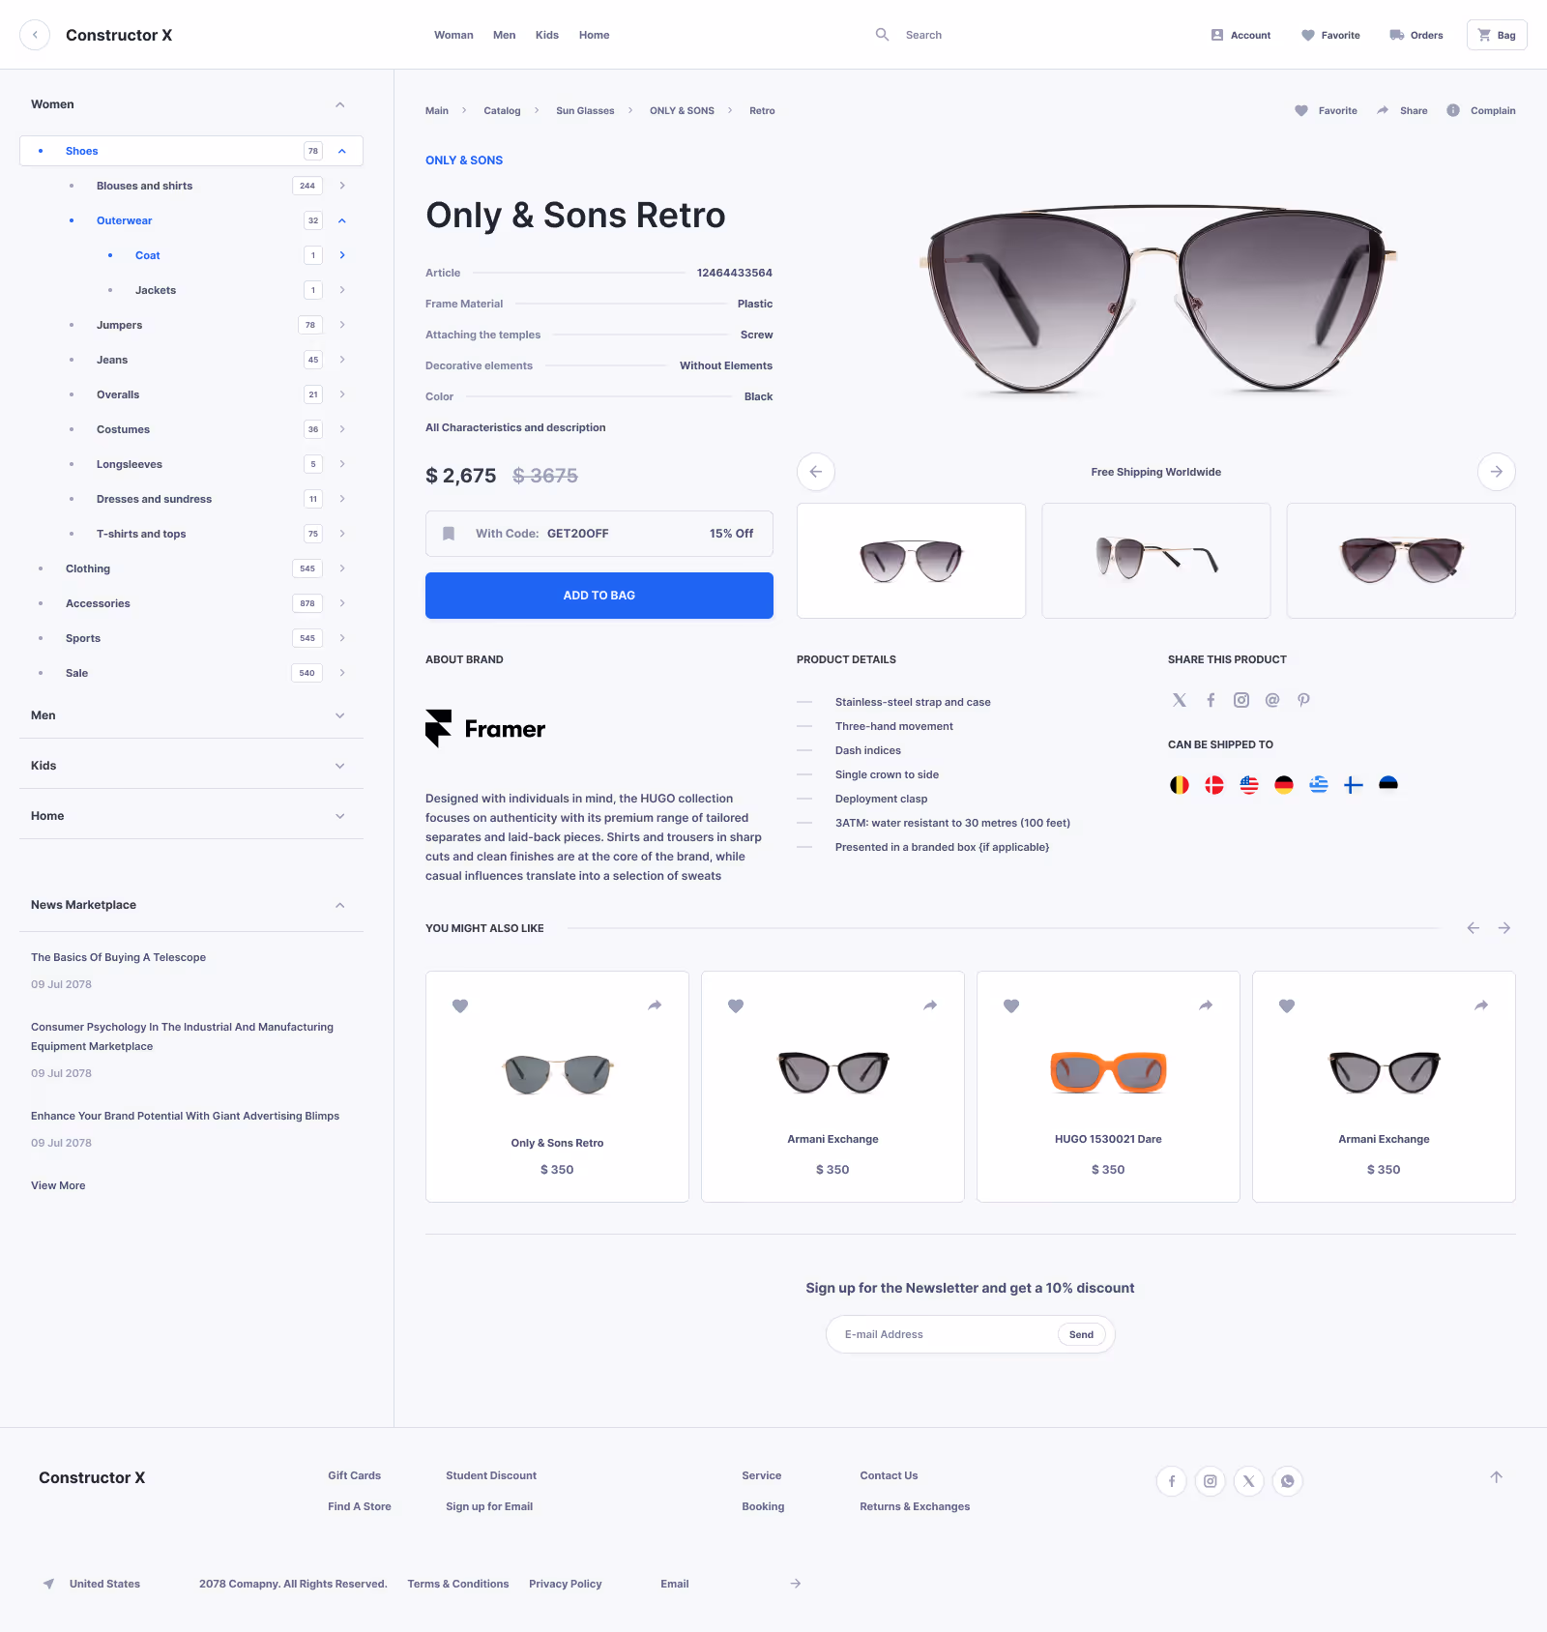Go to Catalog breadcrumb
This screenshot has width=1547, height=1632.
502,110
